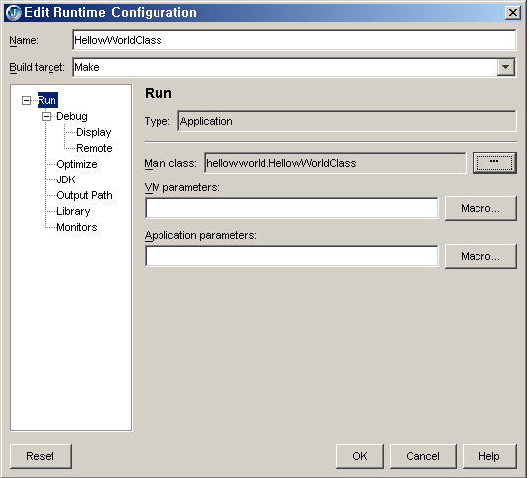Click the Reset button
The image size is (529, 478).
click(x=41, y=456)
